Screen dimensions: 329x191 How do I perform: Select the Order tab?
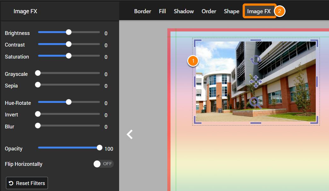coord(209,11)
